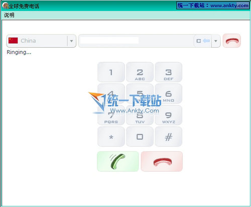Dial digit 2 ABC on keypad
Viewport: 251px width, 207px height.
point(140,72)
